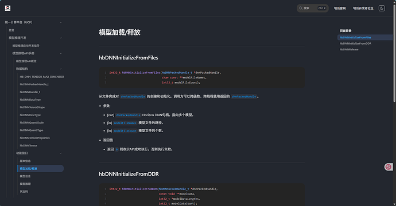Collapse the 功能接口 section chevron
The image size is (396, 206).
tap(61, 153)
